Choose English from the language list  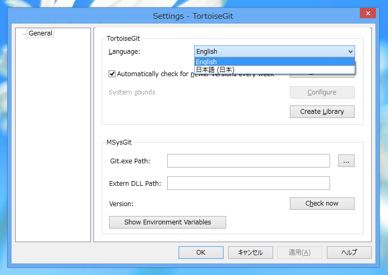click(275, 62)
